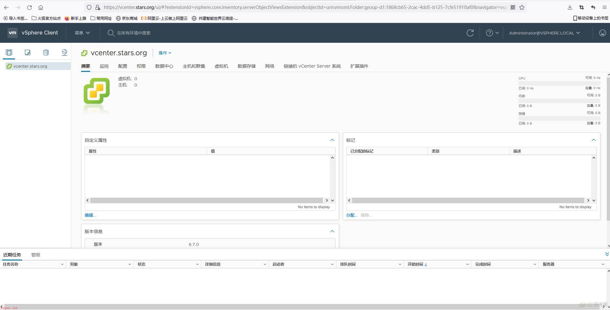The image size is (610, 310).
Task: Click the smiley feedback icon
Action: [602, 33]
